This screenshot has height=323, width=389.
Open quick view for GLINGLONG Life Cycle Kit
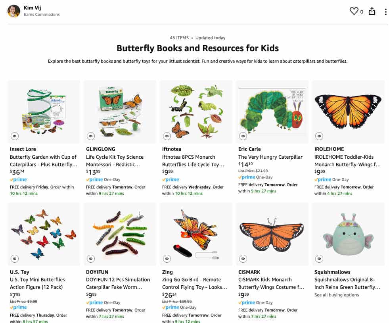(91, 136)
